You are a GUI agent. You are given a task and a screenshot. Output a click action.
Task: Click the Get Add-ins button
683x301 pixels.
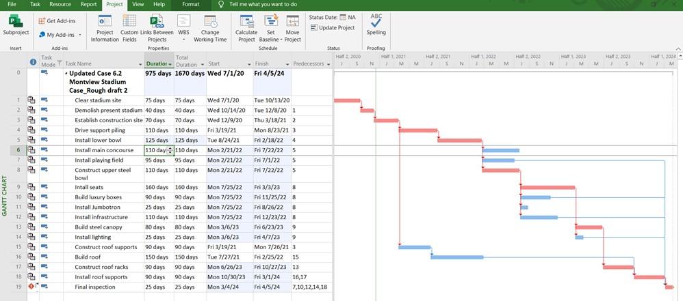tap(57, 21)
